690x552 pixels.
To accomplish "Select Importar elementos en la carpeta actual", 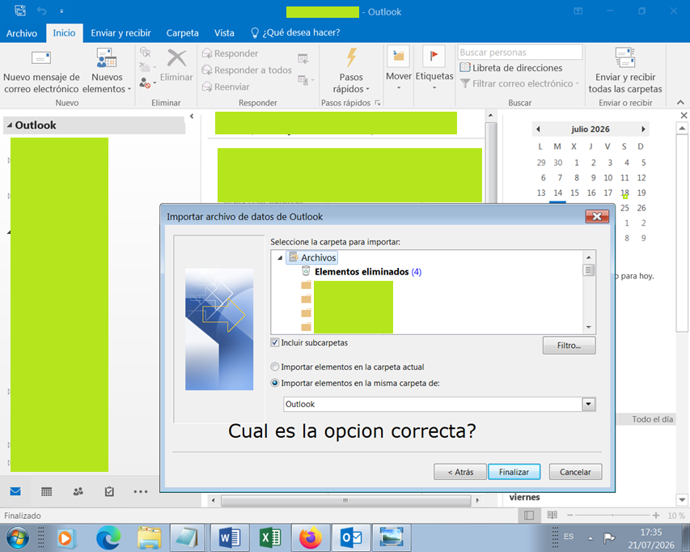I will pyautogui.click(x=275, y=367).
